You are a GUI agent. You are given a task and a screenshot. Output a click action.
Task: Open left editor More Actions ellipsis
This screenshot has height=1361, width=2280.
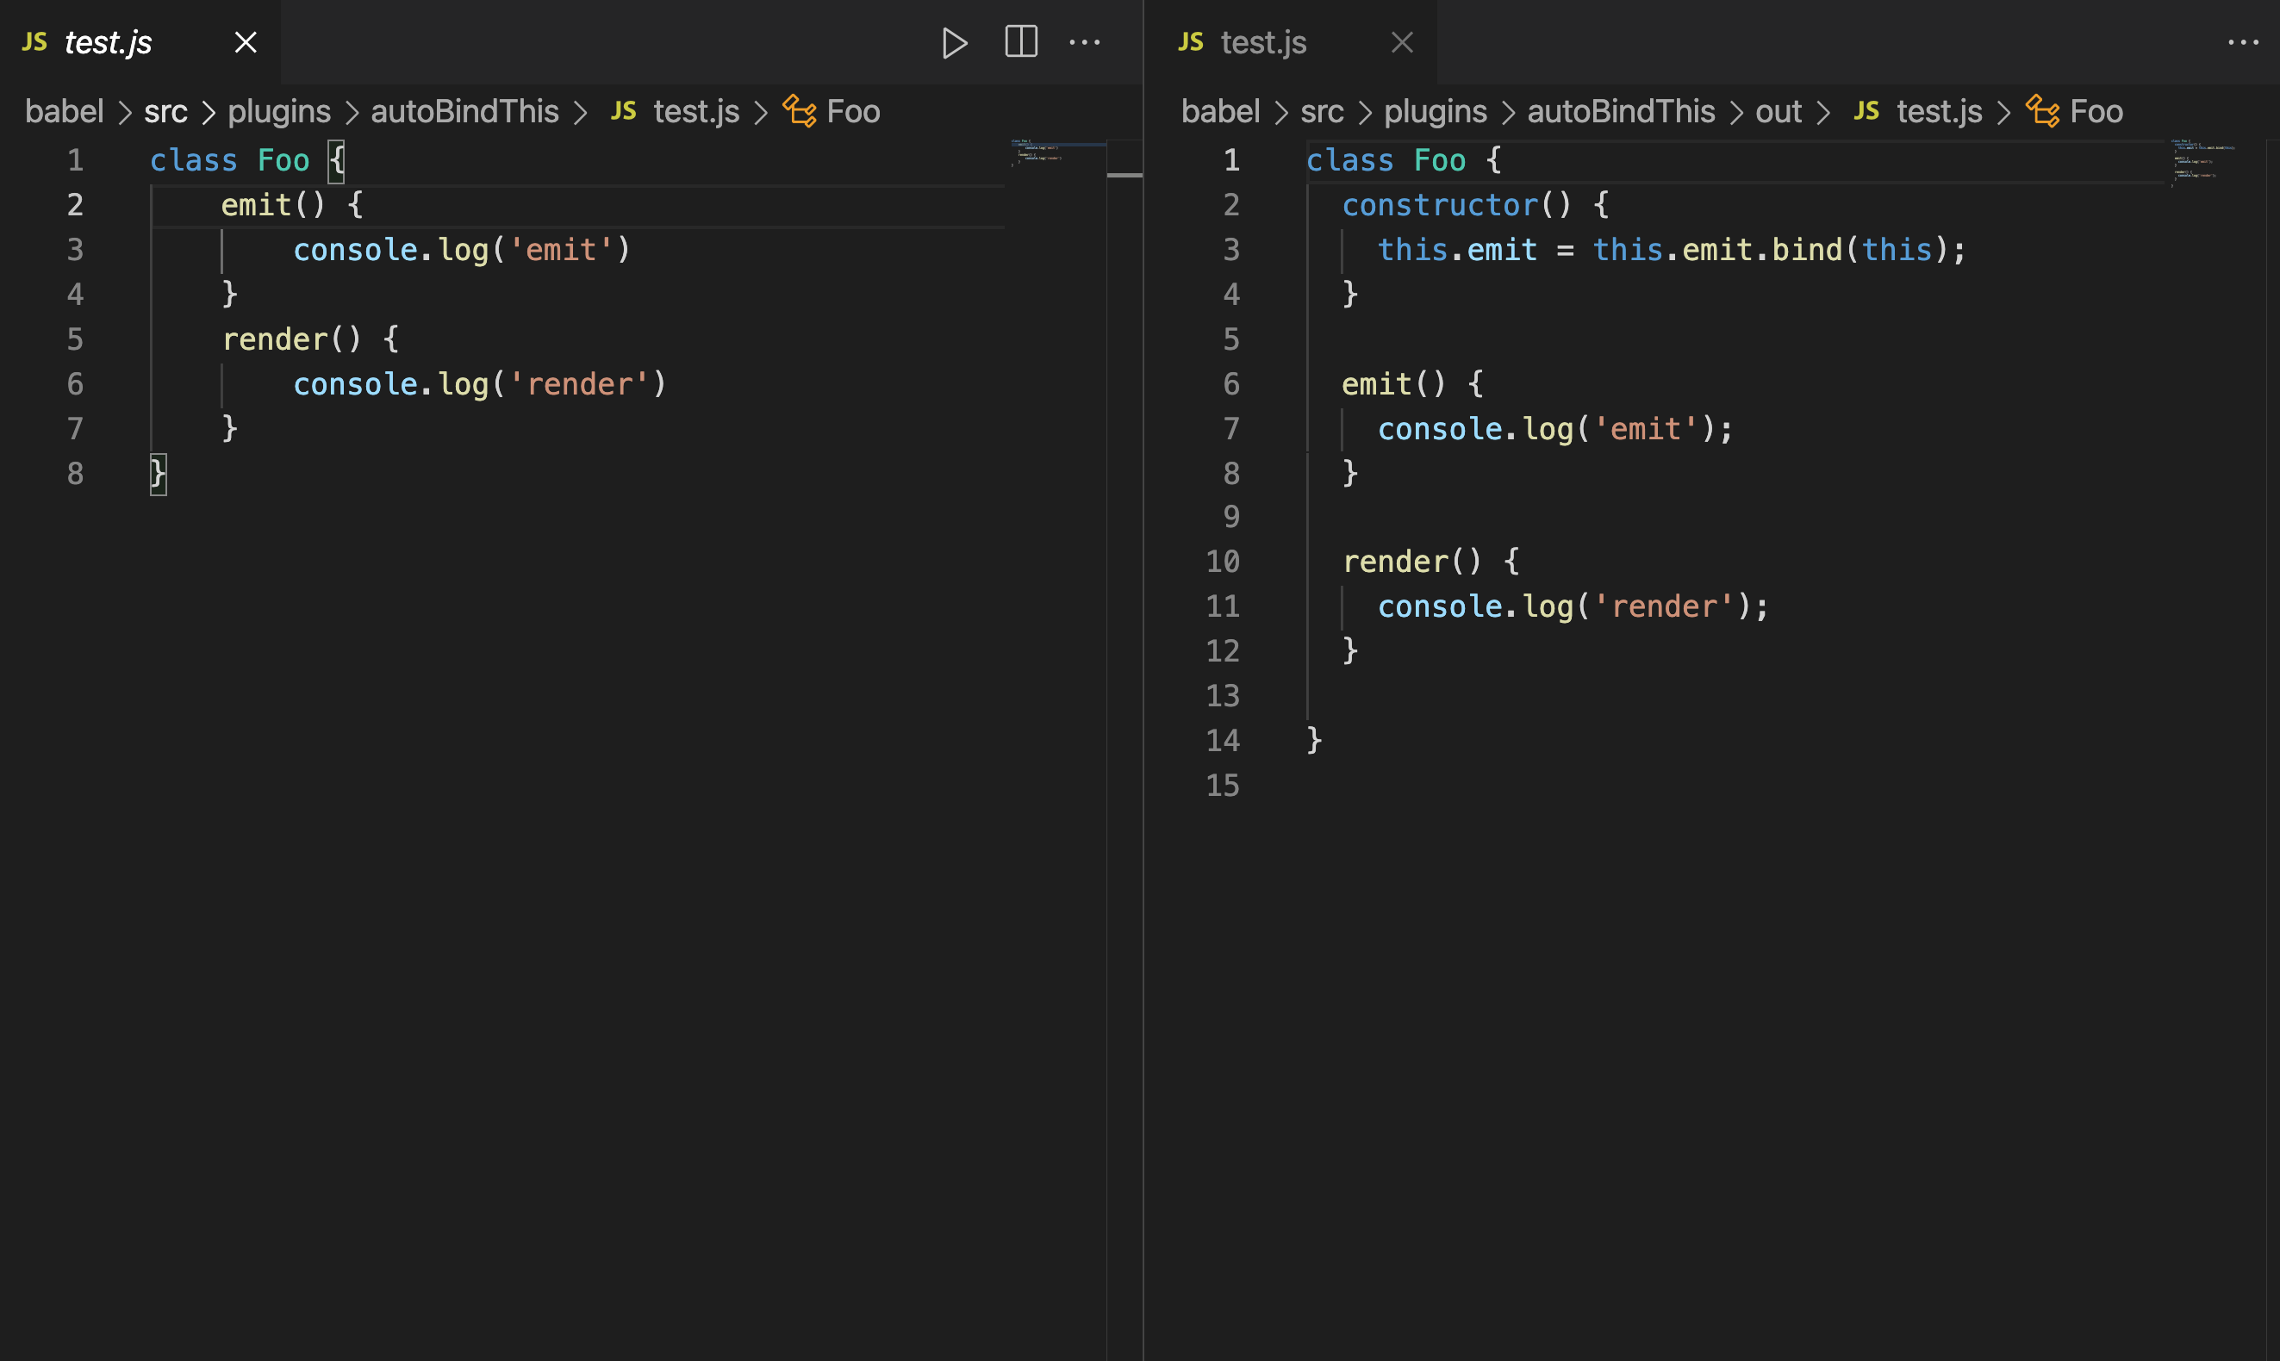pyautogui.click(x=1085, y=42)
